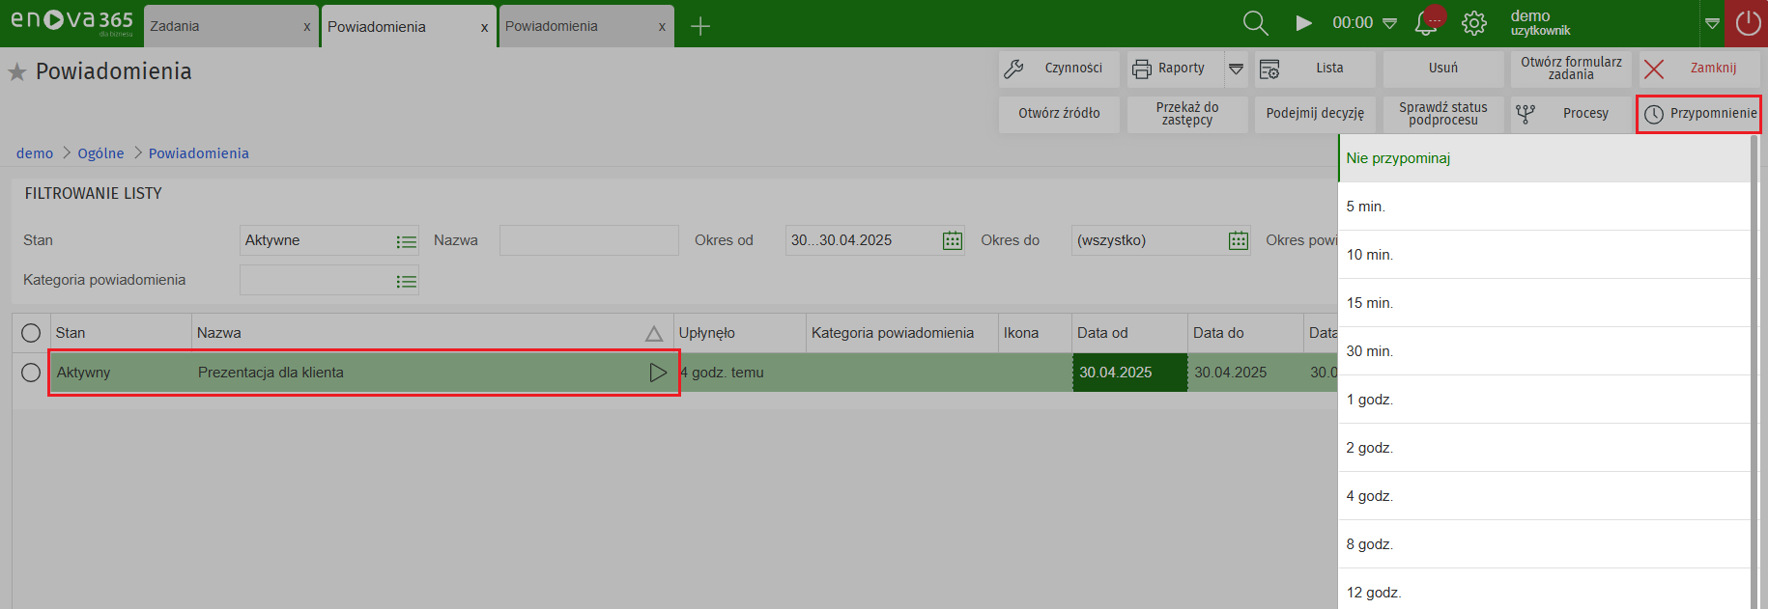Screen dimensions: 1768x609
Task: Click play arrow on Prezentacja dla klienta row
Action: pos(658,373)
